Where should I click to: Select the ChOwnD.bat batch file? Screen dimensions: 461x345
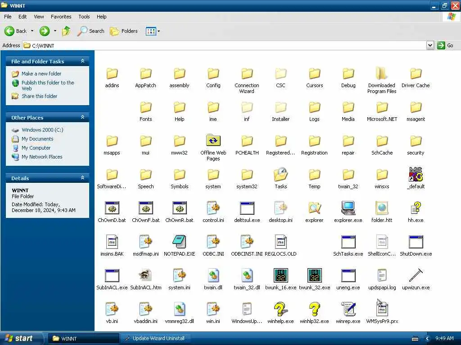coord(112,208)
